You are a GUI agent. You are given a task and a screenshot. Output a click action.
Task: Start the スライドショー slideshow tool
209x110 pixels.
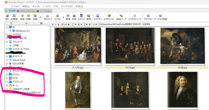tap(109, 17)
